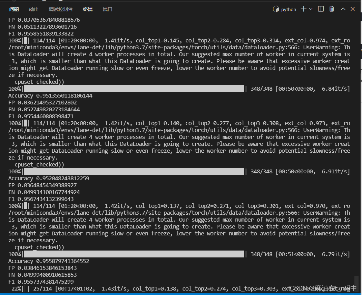Click the FP 0.03846153846153843 line
Screen dimensions: 362x295
click(x=42, y=268)
